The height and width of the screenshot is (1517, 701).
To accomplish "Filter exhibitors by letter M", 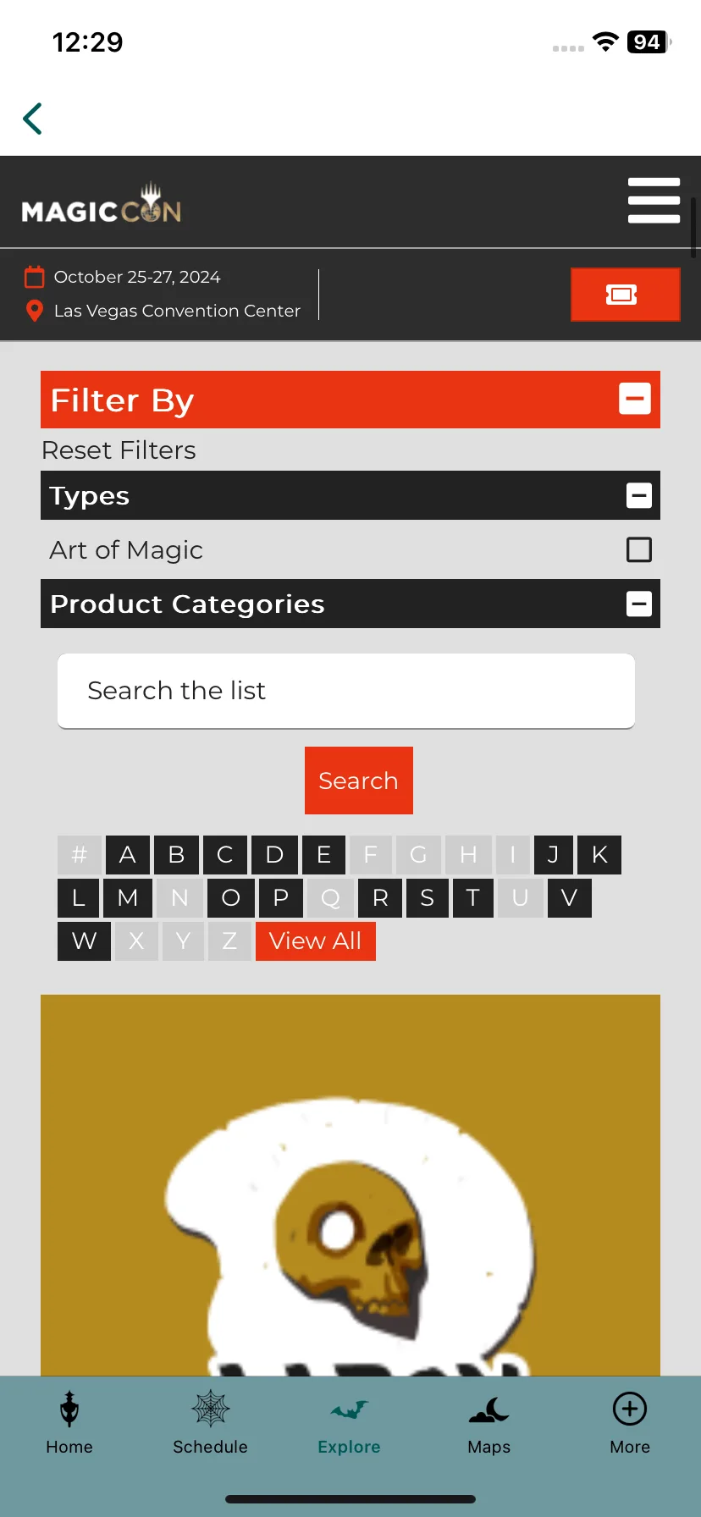I will click(x=128, y=898).
